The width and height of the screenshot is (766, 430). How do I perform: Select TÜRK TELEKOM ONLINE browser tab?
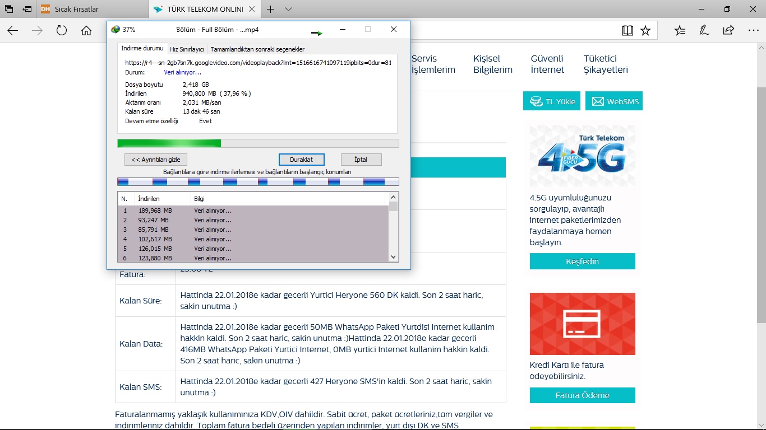coord(204,9)
